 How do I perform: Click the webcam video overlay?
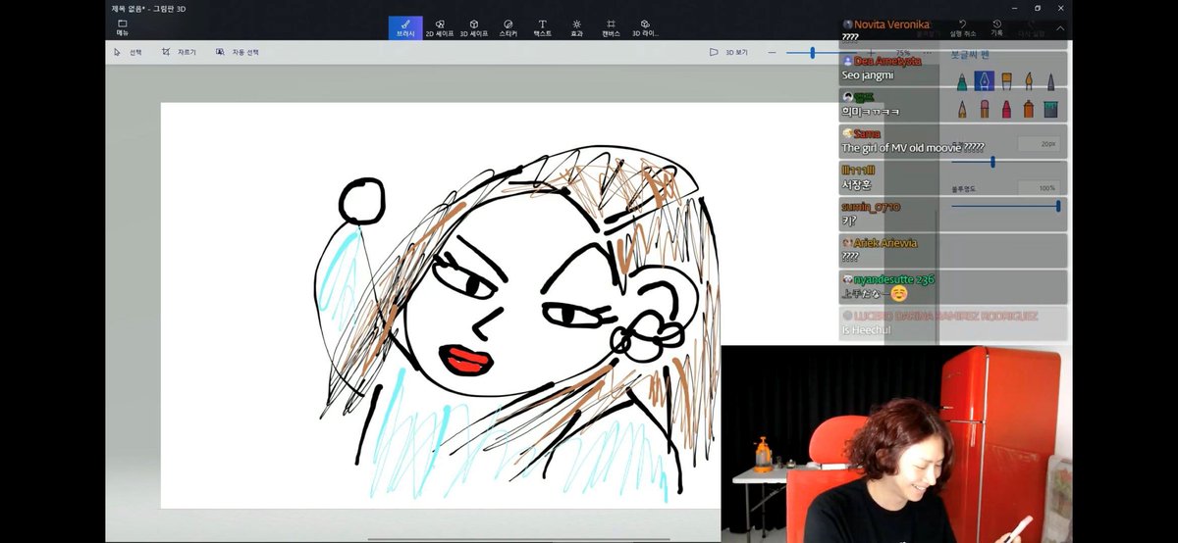pyautogui.click(x=897, y=443)
